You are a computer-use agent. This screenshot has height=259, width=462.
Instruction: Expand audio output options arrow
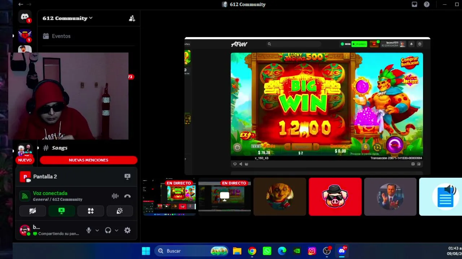[x=116, y=230]
